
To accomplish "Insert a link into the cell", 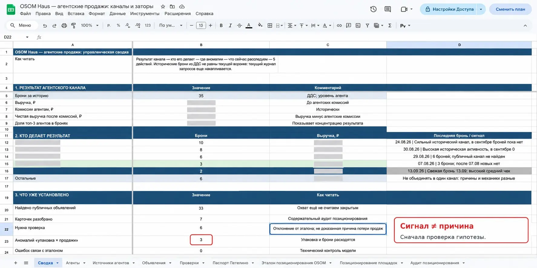I will click(x=339, y=26).
